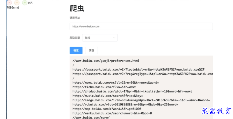Image resolution: width=233 pixels, height=119 pixels.
Task: Select the music.baidu.com search line
Action: coord(108,96)
